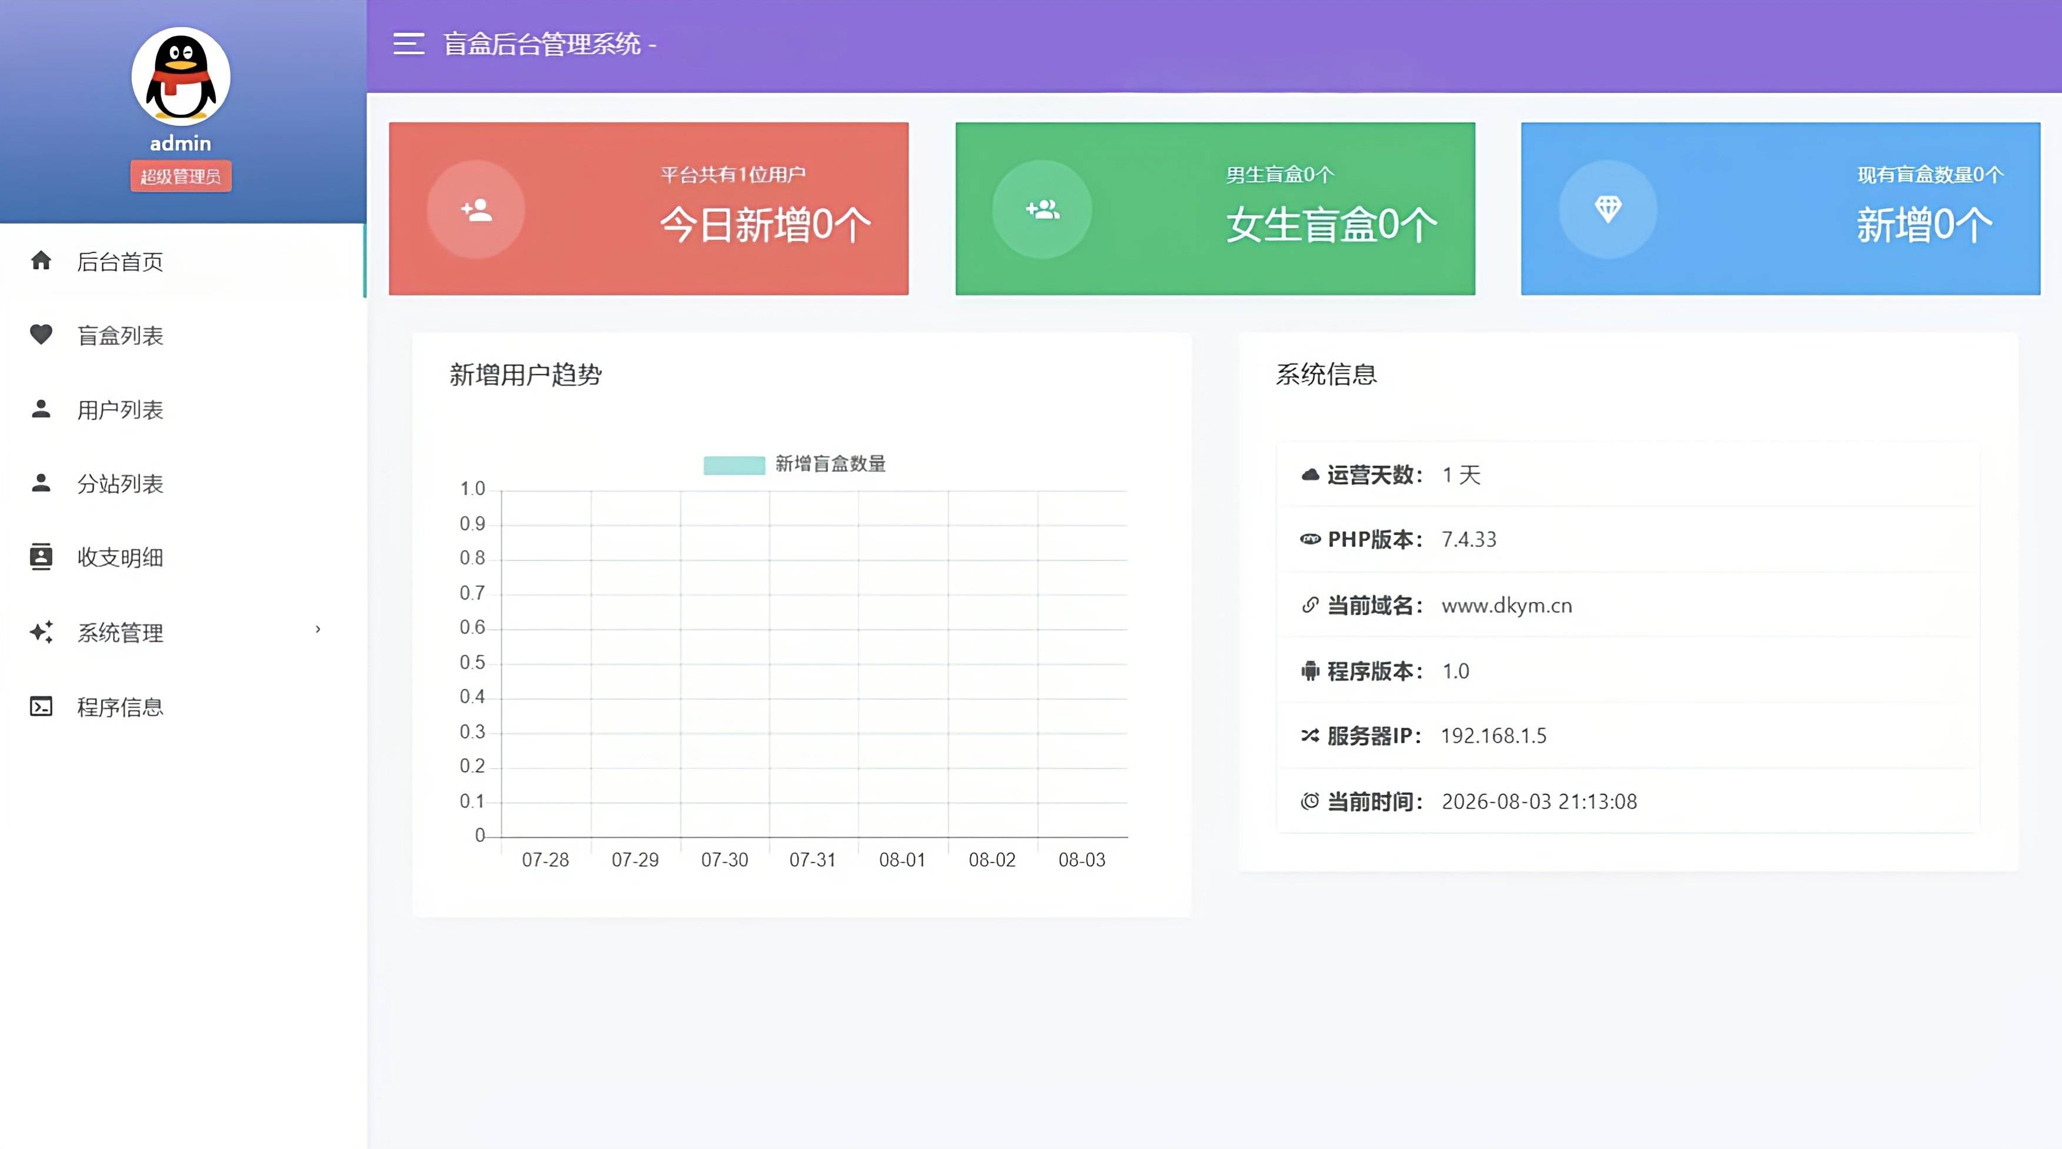This screenshot has width=2062, height=1149.
Task: Click the link icon beside 当前域名
Action: tap(1311, 605)
